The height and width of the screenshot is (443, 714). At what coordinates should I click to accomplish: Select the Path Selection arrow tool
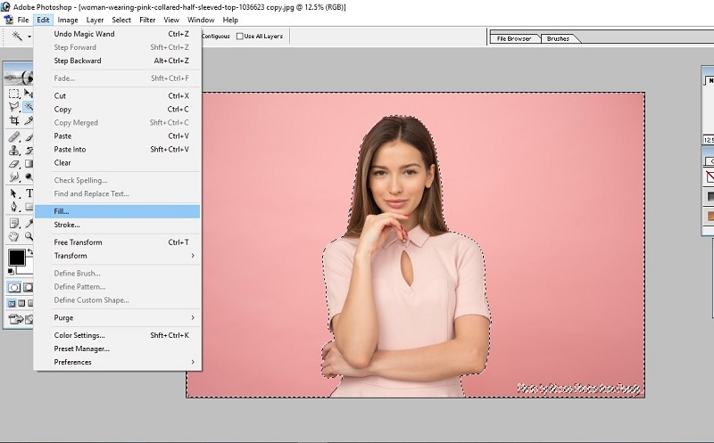pos(14,193)
